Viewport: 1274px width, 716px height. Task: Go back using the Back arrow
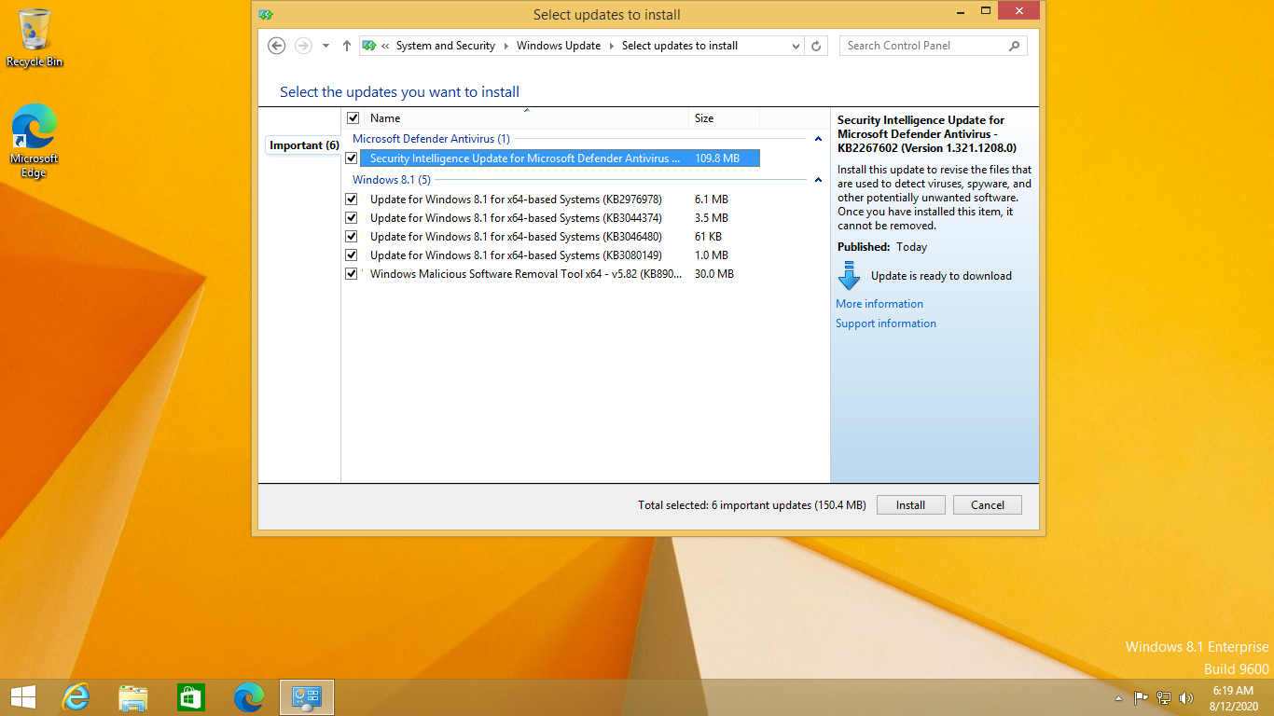click(276, 46)
